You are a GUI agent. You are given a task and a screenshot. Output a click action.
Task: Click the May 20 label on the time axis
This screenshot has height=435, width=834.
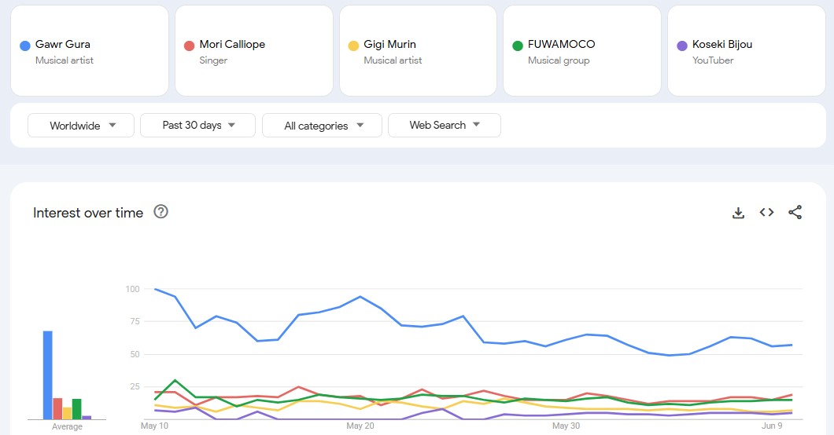pyautogui.click(x=360, y=426)
